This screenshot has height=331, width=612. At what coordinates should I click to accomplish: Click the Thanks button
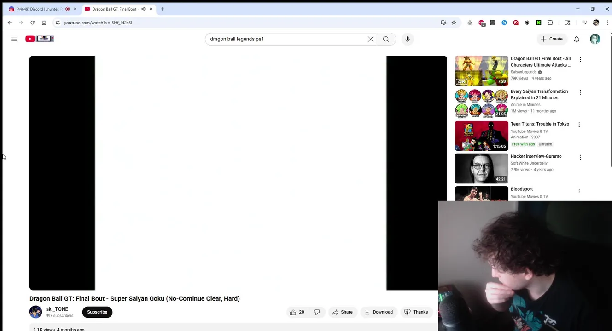(x=416, y=312)
